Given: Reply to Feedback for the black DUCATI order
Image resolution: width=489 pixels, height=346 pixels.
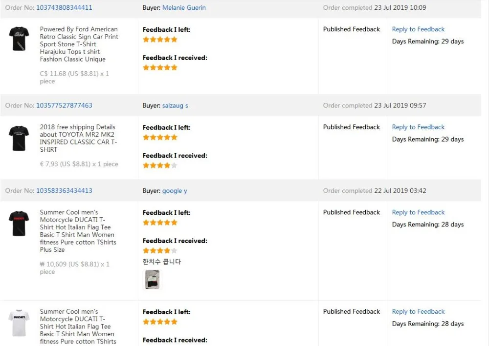Looking at the screenshot, I should click(418, 212).
